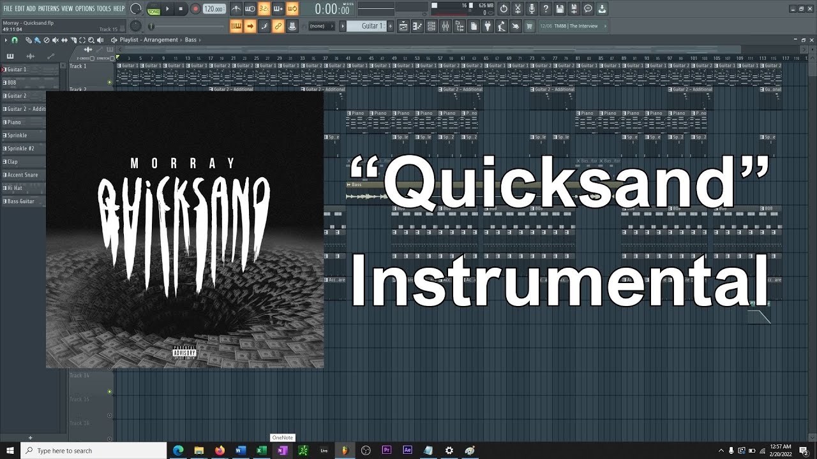This screenshot has height=459, width=817.
Task: Toggle wait for input to start playing
Action: point(250,9)
